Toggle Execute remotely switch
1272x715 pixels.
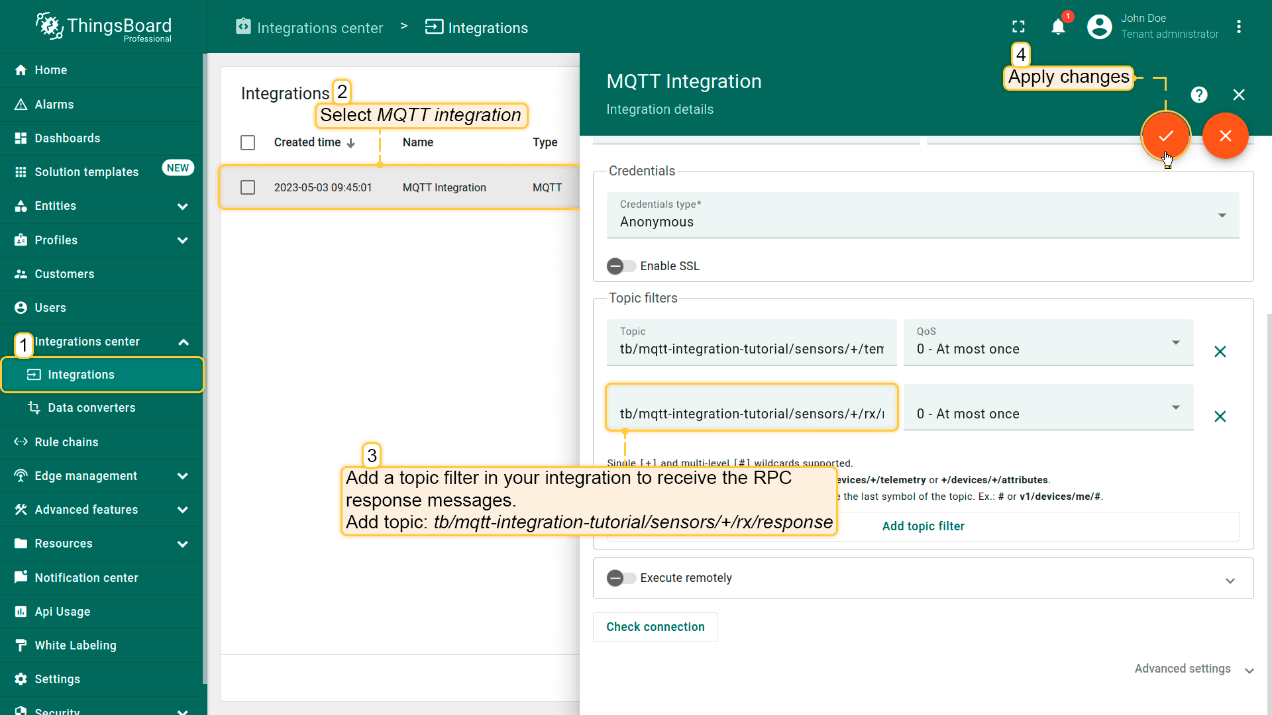coord(621,578)
